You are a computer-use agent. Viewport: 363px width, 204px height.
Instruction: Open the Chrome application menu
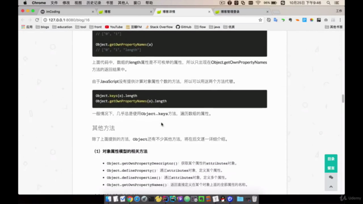tap(39, 3)
